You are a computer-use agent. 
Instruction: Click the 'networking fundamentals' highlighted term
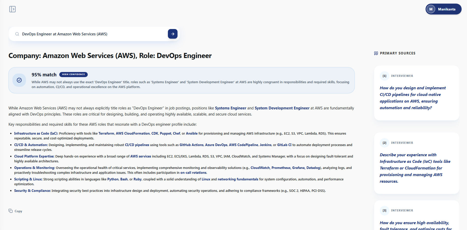(238, 179)
